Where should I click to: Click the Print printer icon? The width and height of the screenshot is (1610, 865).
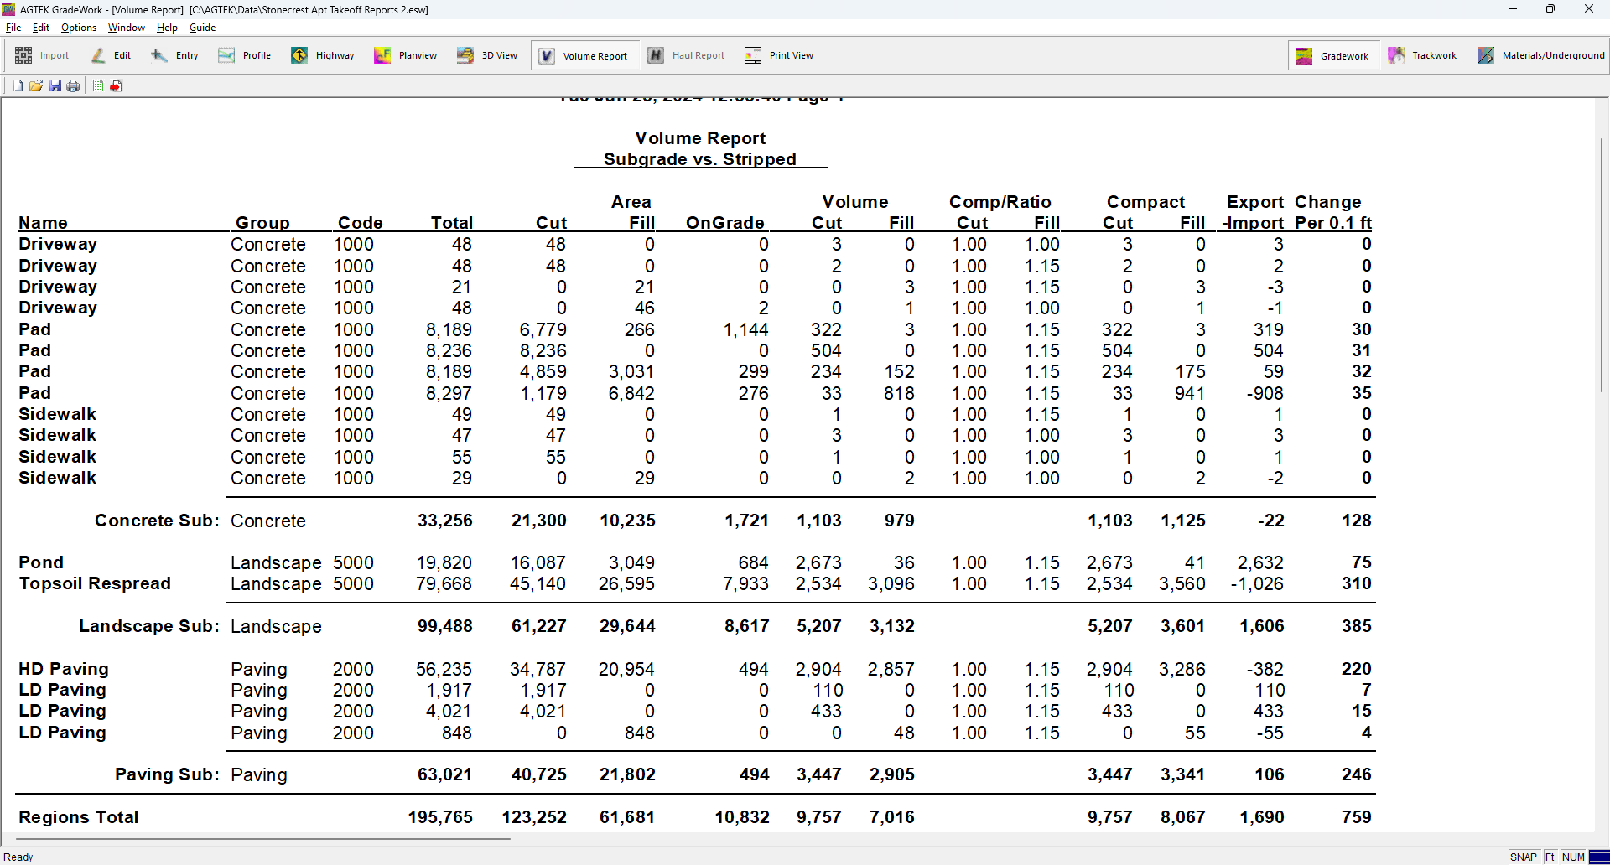click(x=74, y=86)
